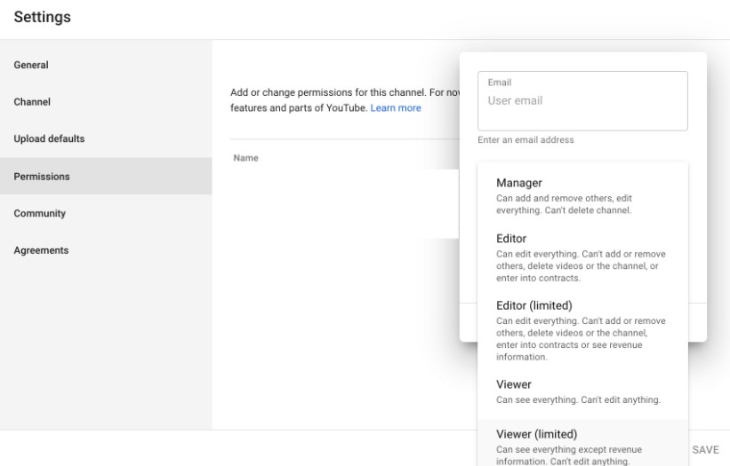Follow the Learn more link
Image resolution: width=730 pixels, height=466 pixels.
tap(396, 107)
